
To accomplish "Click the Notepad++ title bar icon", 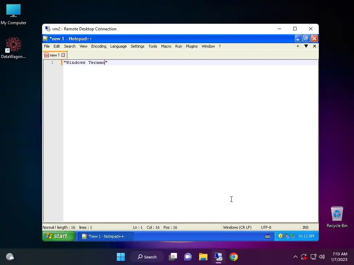I will coord(46,39).
